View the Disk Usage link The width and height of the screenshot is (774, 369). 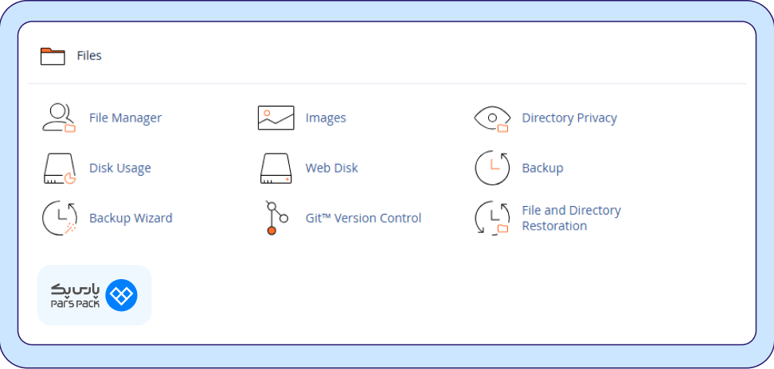point(120,169)
